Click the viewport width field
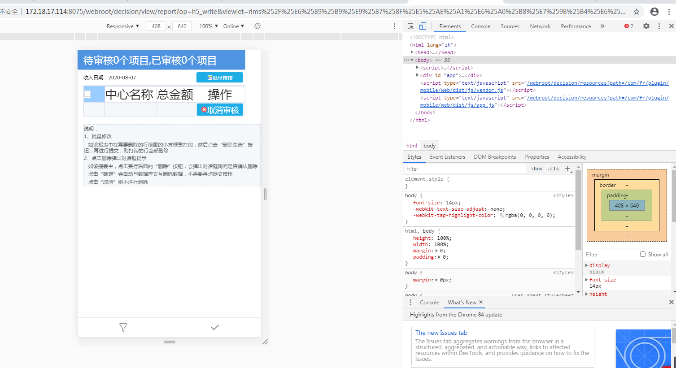The height and width of the screenshot is (368, 676). 156,26
